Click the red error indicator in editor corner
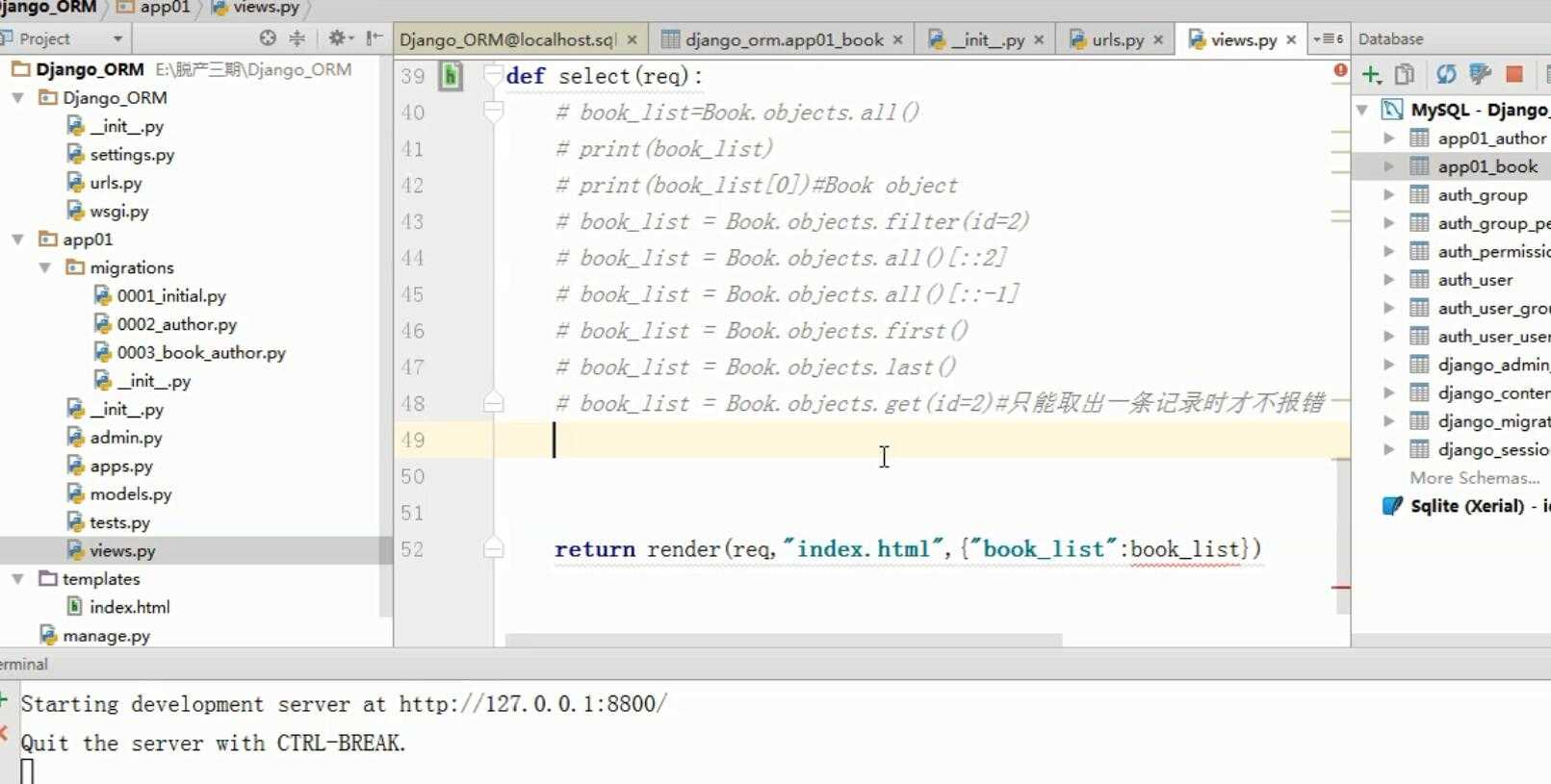The height and width of the screenshot is (784, 1551). pyautogui.click(x=1340, y=70)
